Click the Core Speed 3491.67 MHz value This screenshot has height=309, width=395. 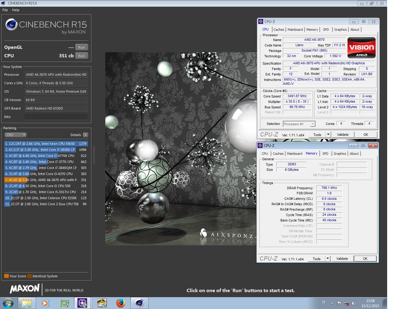click(297, 96)
